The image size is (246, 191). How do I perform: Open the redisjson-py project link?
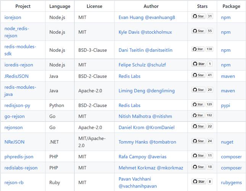click(x=17, y=105)
